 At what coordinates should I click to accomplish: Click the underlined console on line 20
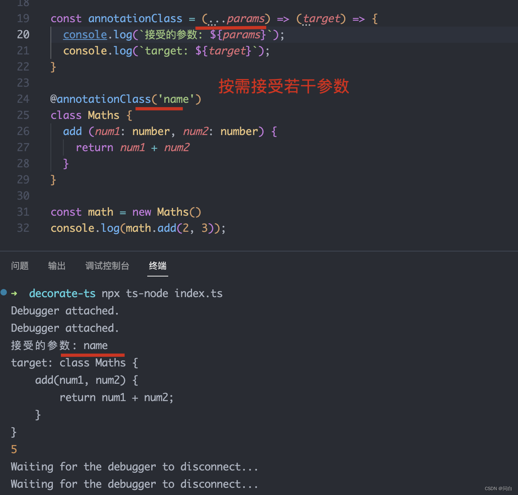pos(85,35)
